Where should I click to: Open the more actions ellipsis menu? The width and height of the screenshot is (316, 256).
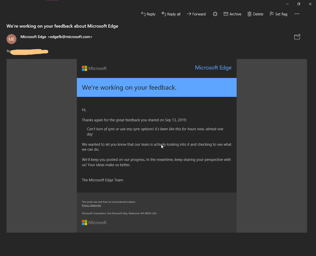click(297, 14)
